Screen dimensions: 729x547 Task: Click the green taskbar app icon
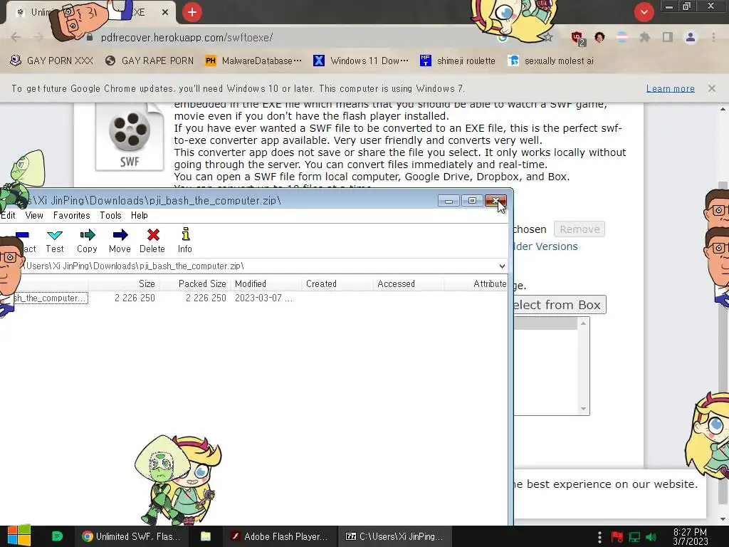click(57, 536)
